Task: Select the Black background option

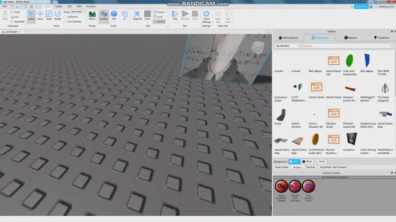Action: (308, 162)
